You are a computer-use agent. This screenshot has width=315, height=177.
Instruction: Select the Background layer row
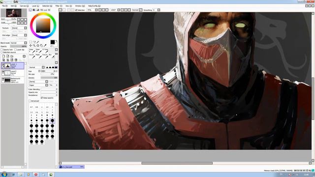click(x=12, y=80)
